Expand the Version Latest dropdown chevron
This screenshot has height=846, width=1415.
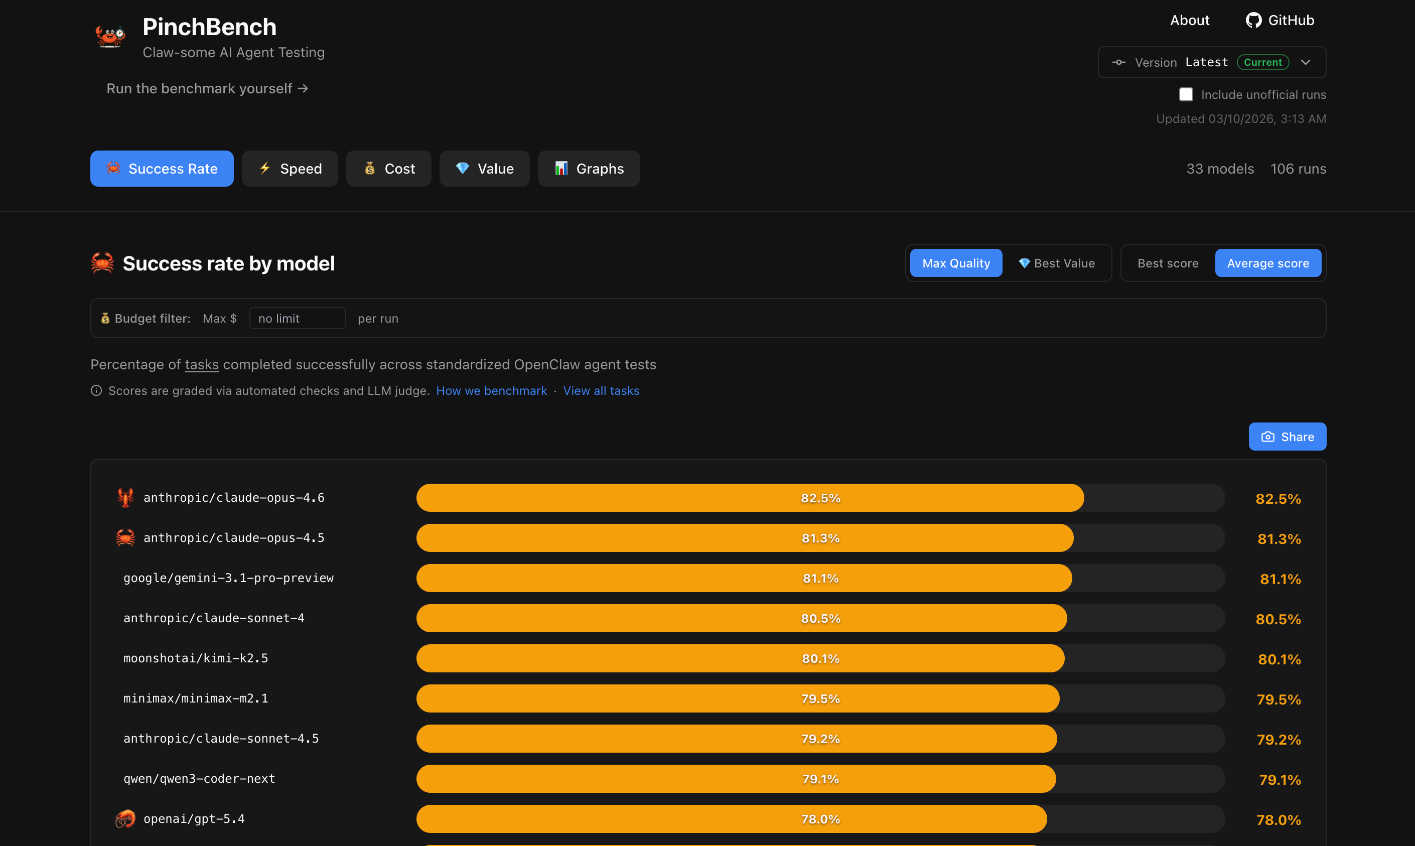point(1306,62)
